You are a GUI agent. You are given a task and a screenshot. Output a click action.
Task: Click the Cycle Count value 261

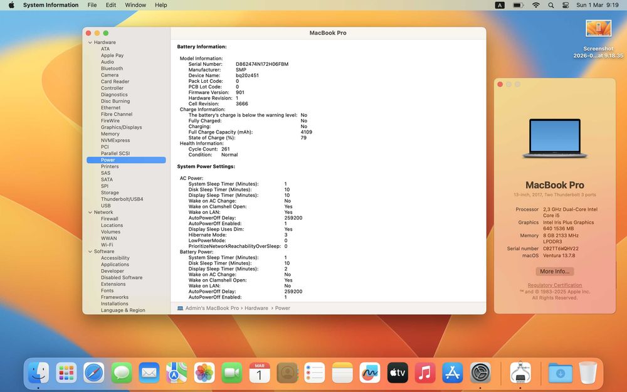point(226,149)
